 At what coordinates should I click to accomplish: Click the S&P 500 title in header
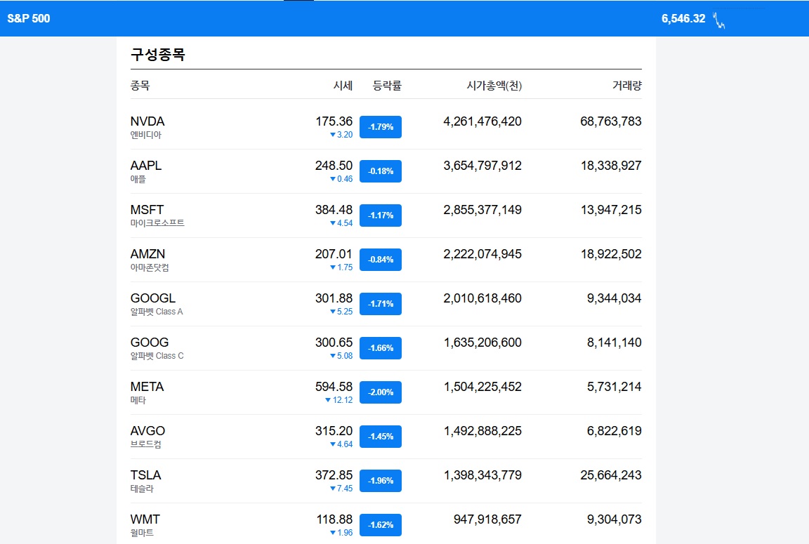pos(28,18)
